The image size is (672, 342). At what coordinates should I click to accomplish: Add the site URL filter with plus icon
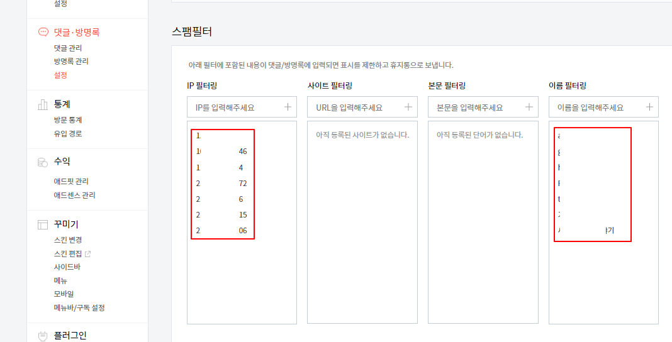pos(408,107)
